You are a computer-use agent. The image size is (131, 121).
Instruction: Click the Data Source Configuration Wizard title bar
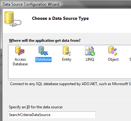pos(66,4)
